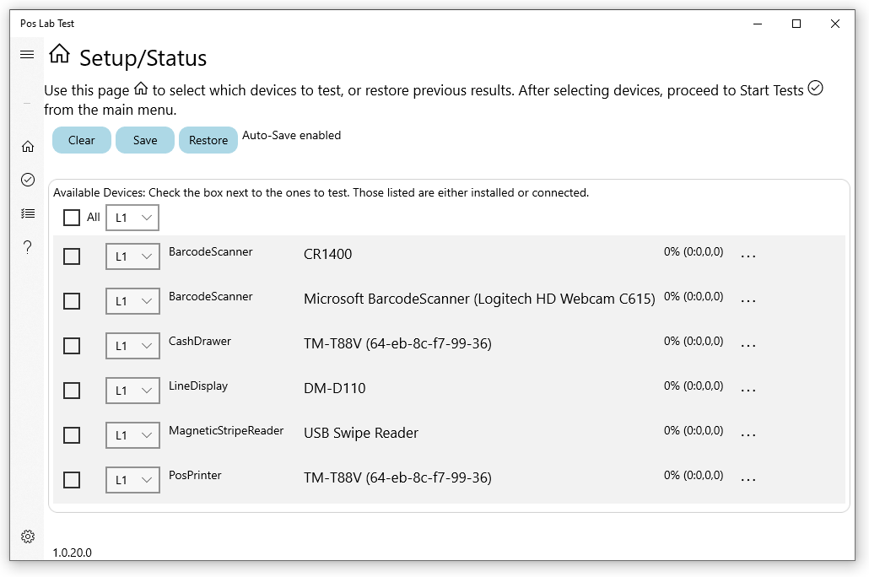This screenshot has width=869, height=577.
Task: Tick the CR1400 BarcodeScanner checkbox
Action: (x=72, y=256)
